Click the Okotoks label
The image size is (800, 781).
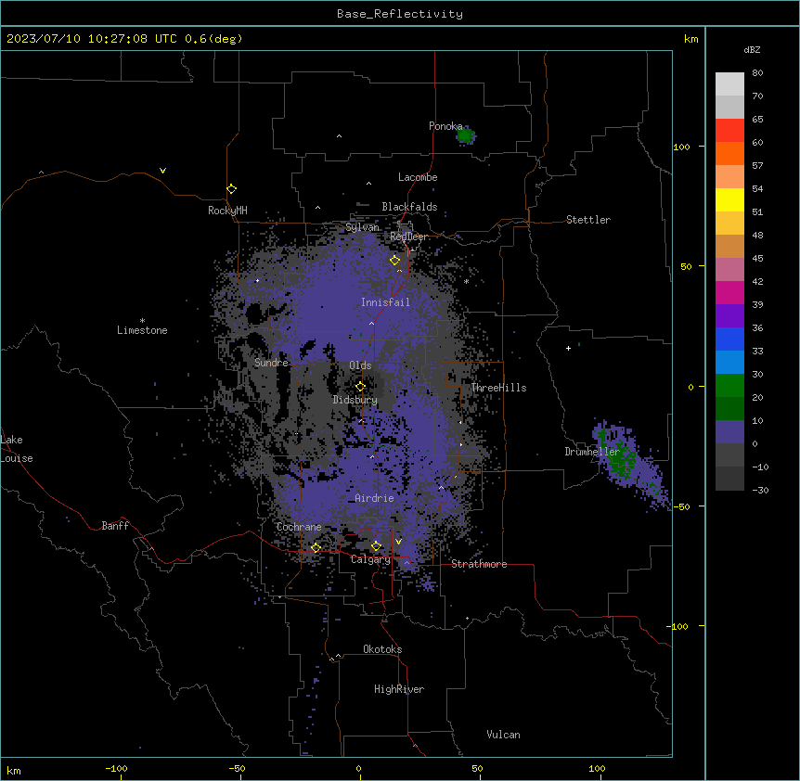[382, 649]
